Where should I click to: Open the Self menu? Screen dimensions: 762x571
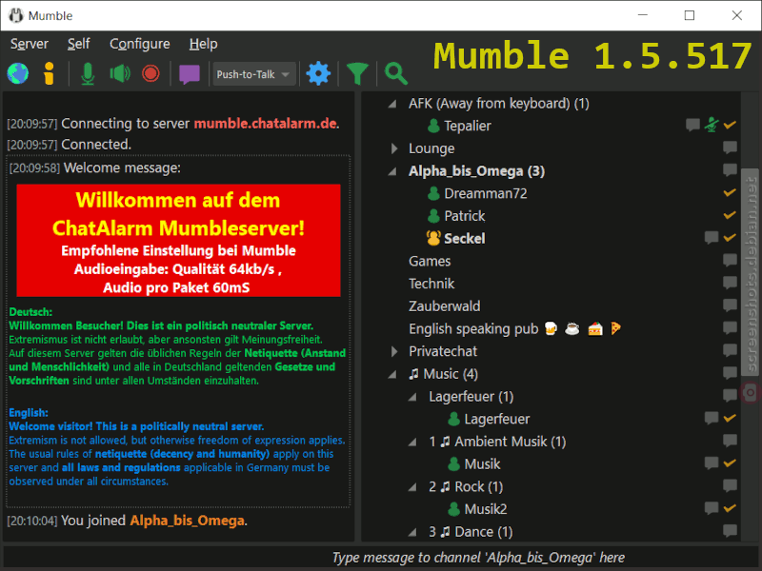(x=79, y=44)
